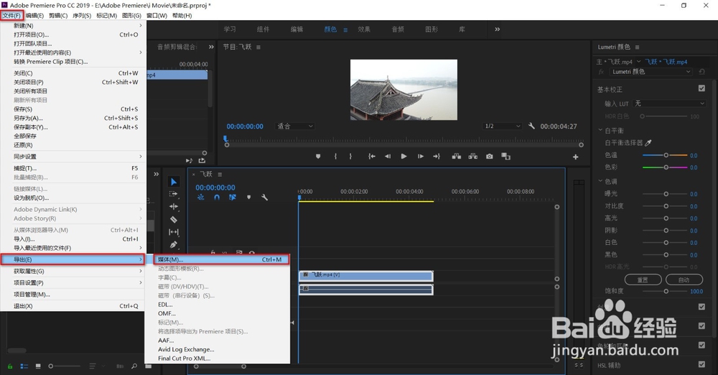The width and height of the screenshot is (718, 375).
Task: Click the 重置 button
Action: pyautogui.click(x=643, y=279)
